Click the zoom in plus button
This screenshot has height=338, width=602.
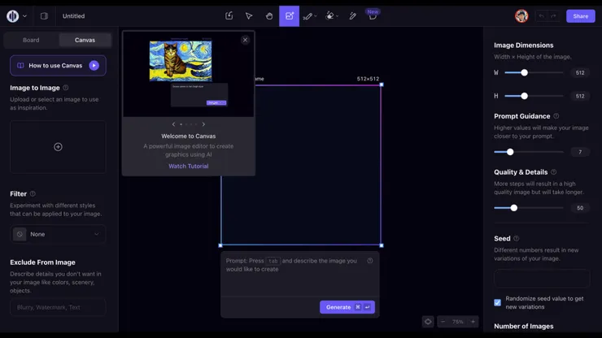tap(473, 322)
